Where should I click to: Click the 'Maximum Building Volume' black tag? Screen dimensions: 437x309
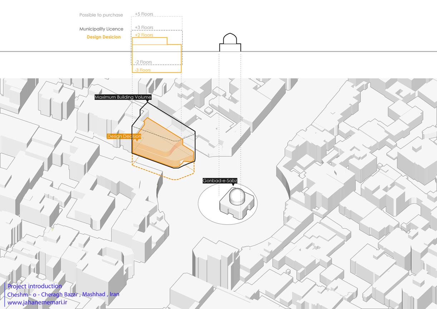[123, 97]
